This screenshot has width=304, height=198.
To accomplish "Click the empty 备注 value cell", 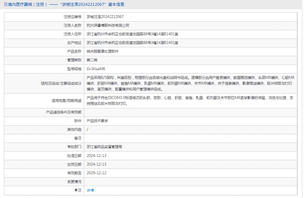I will [x=190, y=138].
